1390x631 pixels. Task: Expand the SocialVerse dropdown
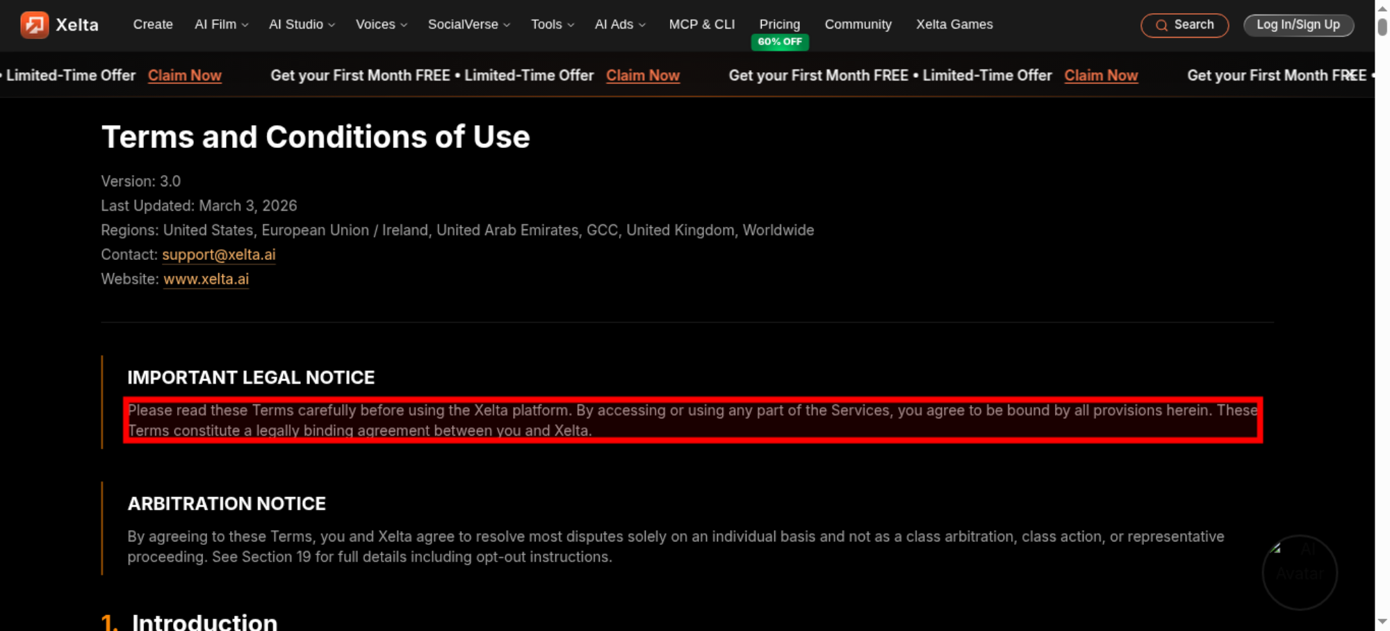click(469, 24)
